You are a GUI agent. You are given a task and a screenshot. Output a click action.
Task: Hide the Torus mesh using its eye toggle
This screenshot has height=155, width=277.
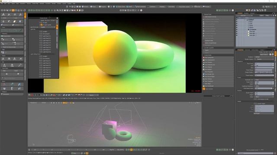point(237,26)
